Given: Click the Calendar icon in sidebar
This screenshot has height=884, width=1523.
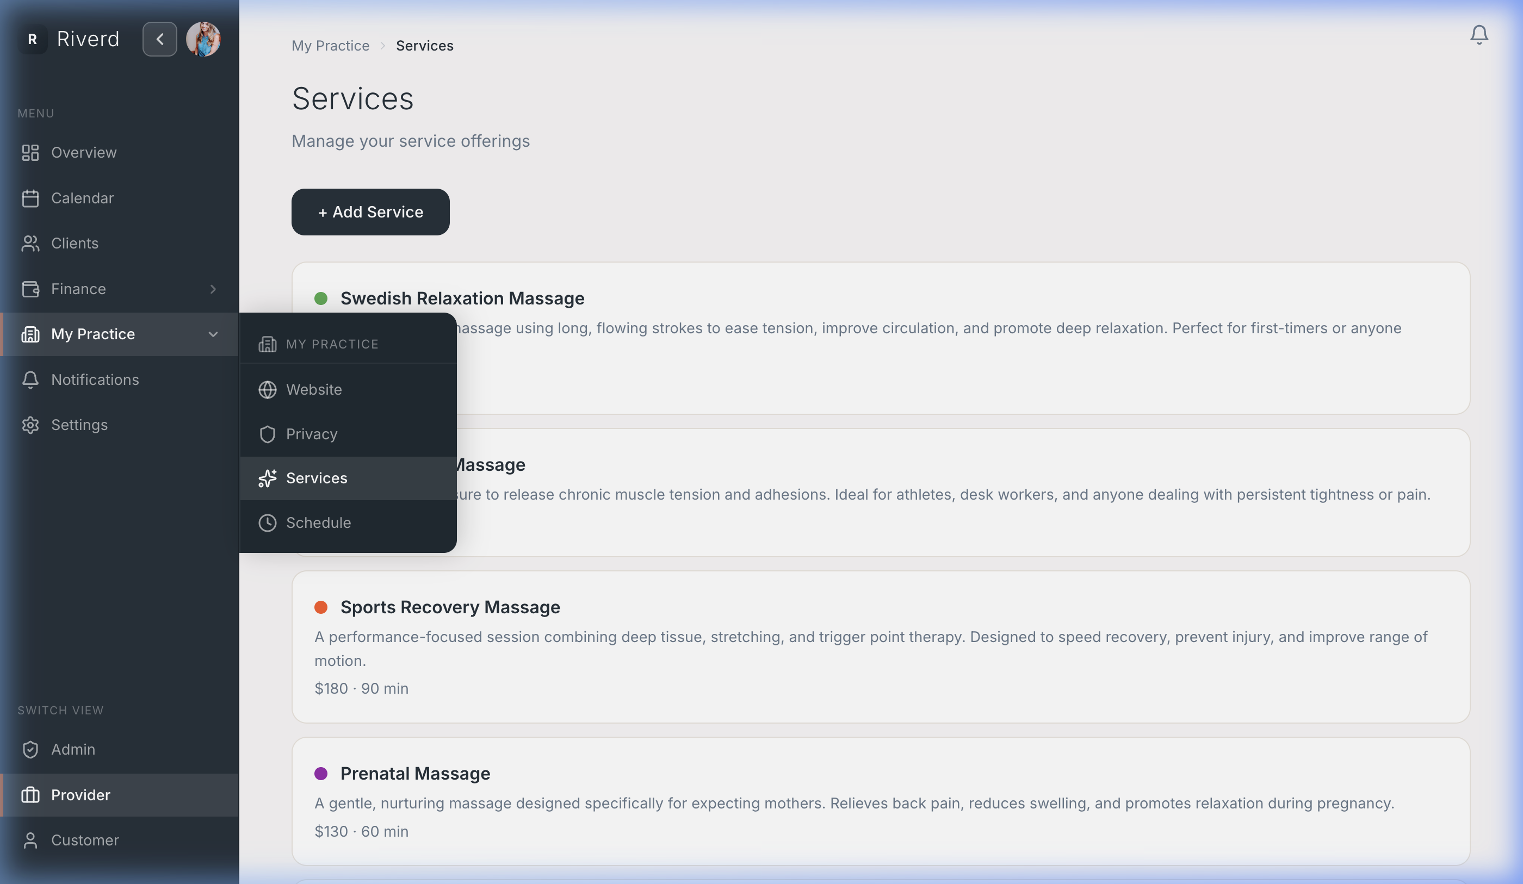Looking at the screenshot, I should pos(30,198).
